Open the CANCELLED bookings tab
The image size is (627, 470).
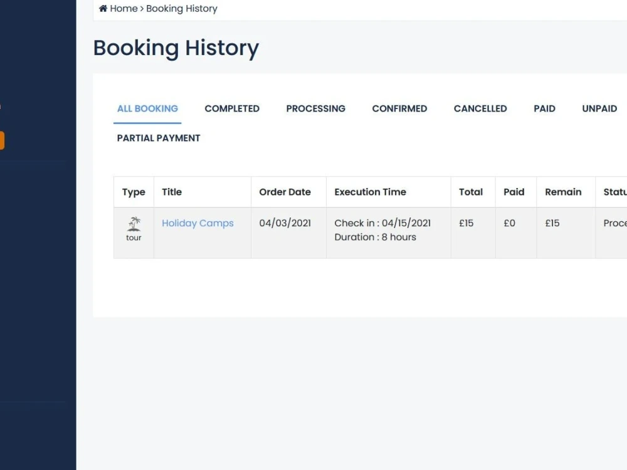click(x=480, y=108)
